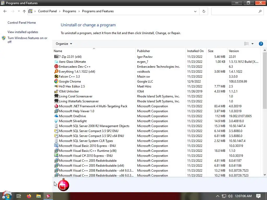Go back with the back arrow
Viewport: 267px width, 200px height.
pyautogui.click(x=5, y=11)
